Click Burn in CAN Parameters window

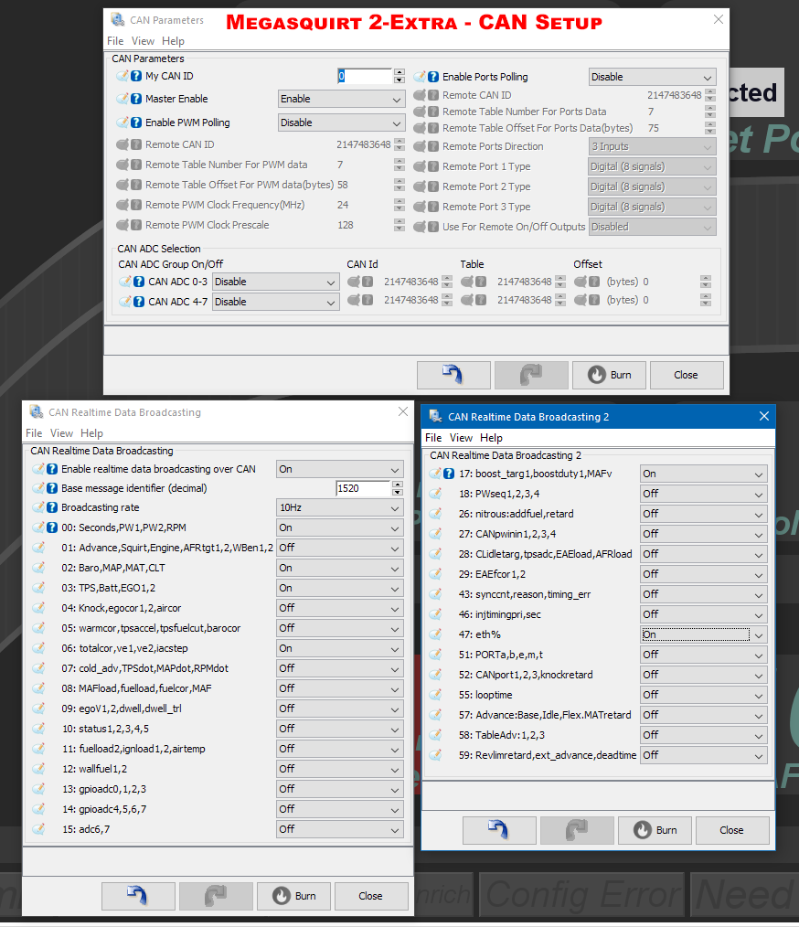click(609, 375)
